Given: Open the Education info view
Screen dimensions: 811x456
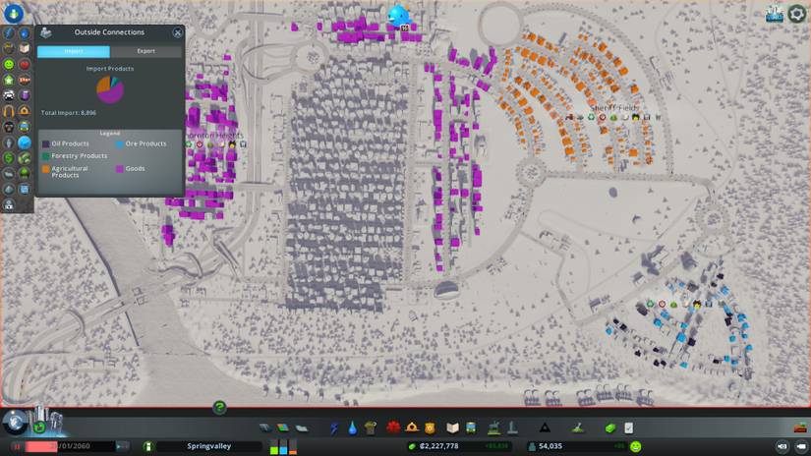Looking at the screenshot, I should [x=25, y=48].
